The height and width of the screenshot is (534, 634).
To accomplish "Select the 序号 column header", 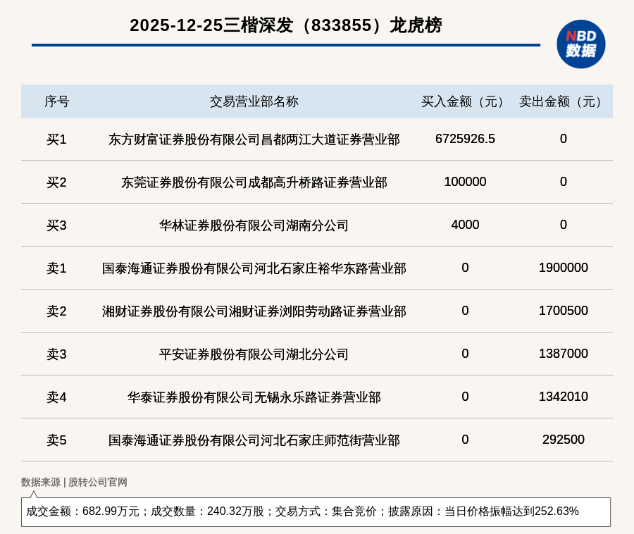I will 56,101.
